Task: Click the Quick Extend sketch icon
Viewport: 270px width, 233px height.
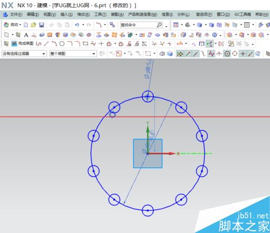Action: coord(162,44)
